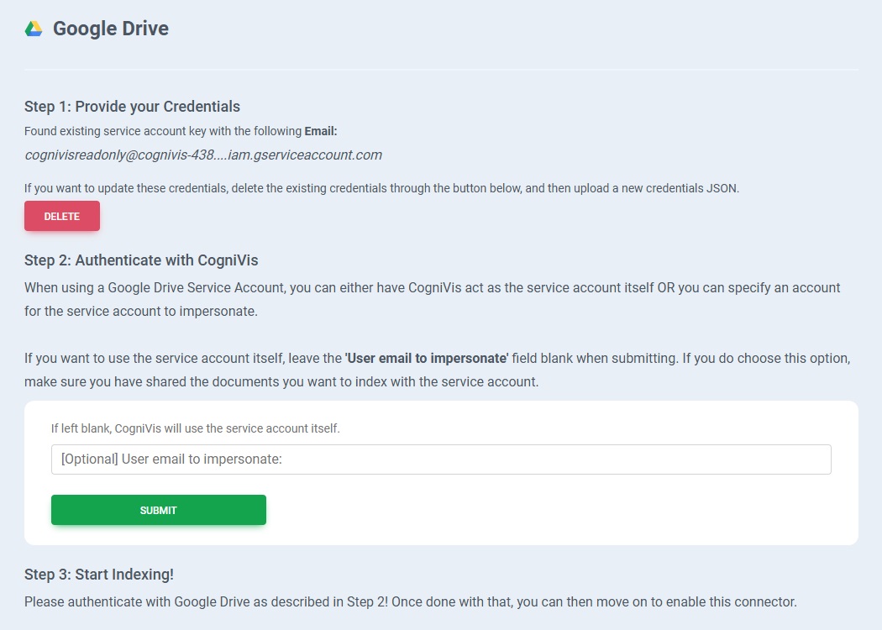Click the Google Drive page title
882x630 pixels.
111,29
